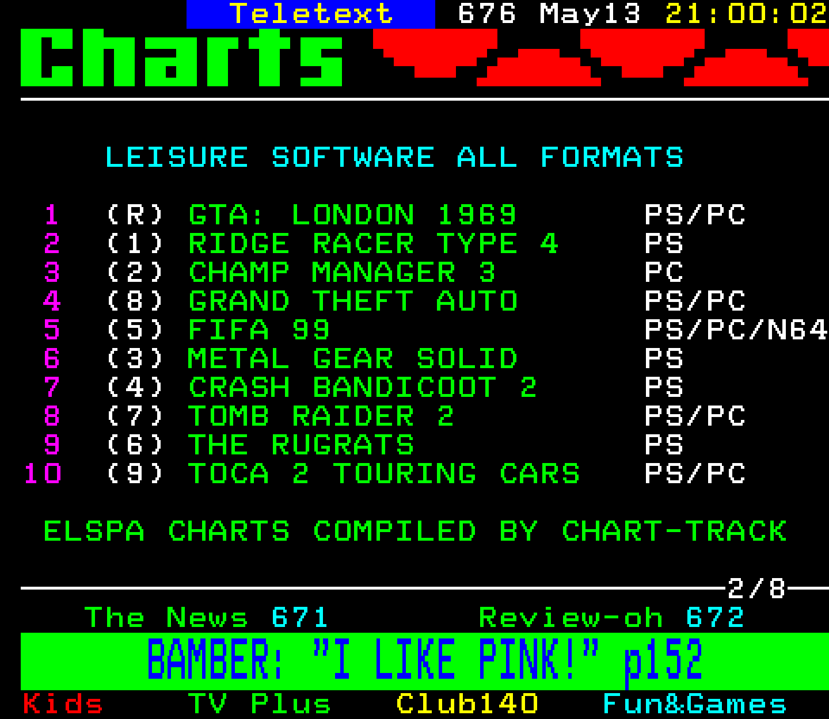Click the (R) previous position for GTA London
Image resolution: width=829 pixels, height=719 pixels.
[x=135, y=215]
